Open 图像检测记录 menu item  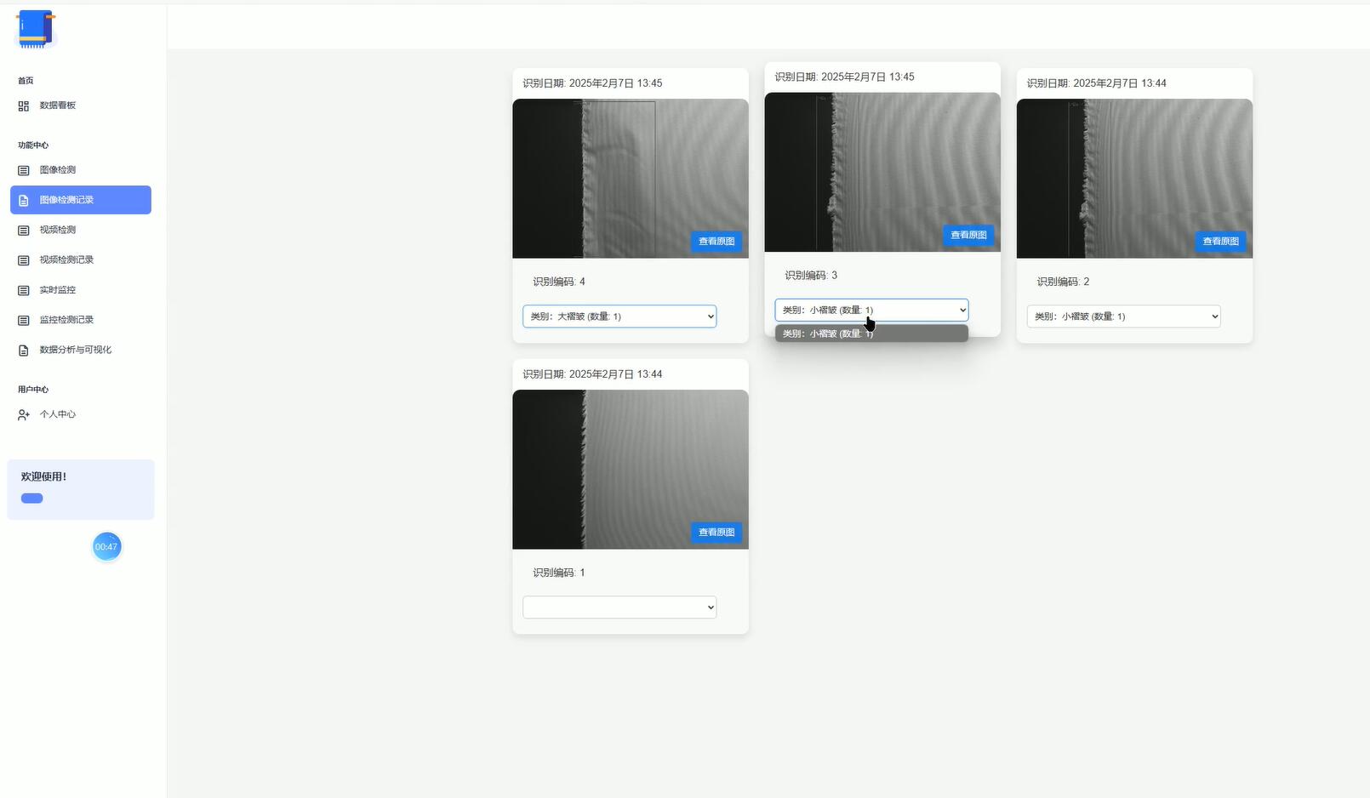coord(81,200)
